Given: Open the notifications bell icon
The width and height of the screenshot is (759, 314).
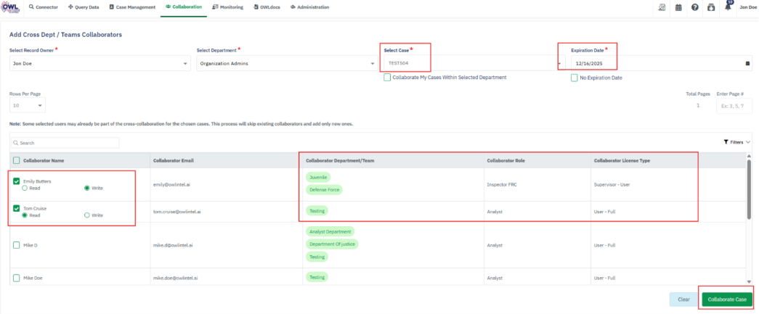Looking at the screenshot, I should point(727,7).
